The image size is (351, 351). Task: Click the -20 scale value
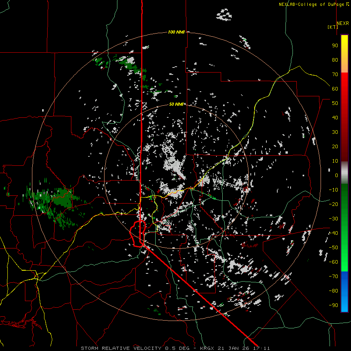(333, 204)
